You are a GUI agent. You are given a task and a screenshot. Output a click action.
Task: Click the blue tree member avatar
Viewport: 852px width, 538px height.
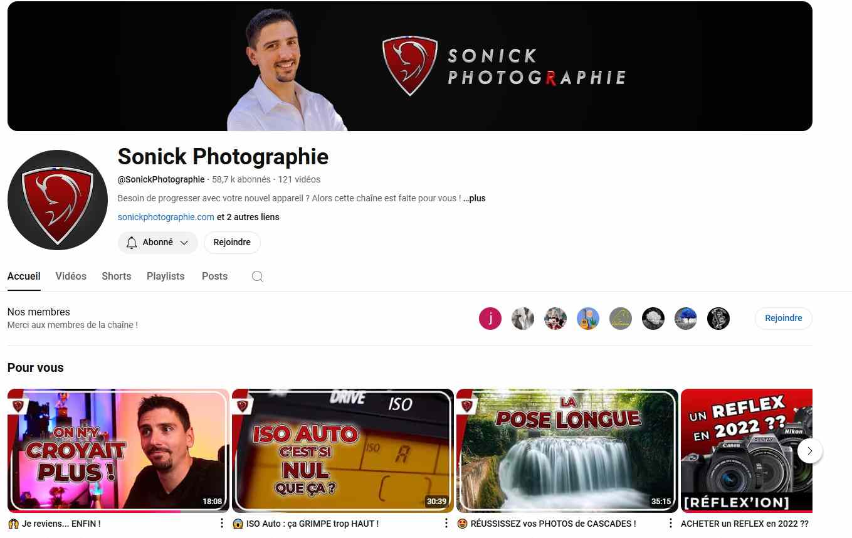pos(686,319)
